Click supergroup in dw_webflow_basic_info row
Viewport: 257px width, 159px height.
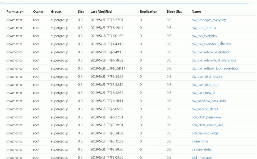[60, 101]
